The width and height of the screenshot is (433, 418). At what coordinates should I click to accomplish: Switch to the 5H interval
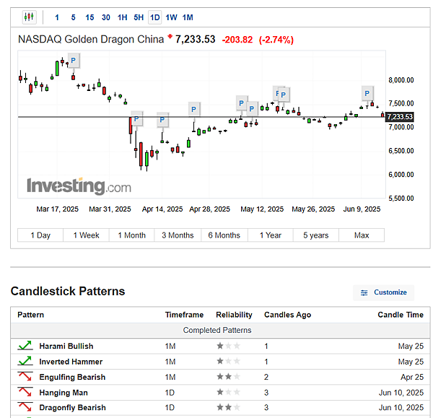pyautogui.click(x=139, y=17)
